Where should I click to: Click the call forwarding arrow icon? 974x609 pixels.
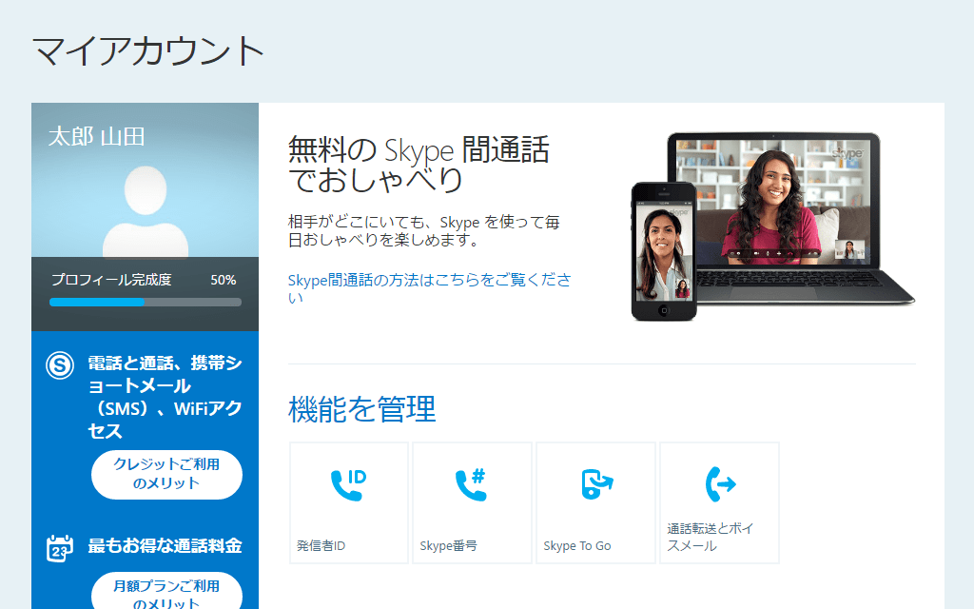coord(720,484)
